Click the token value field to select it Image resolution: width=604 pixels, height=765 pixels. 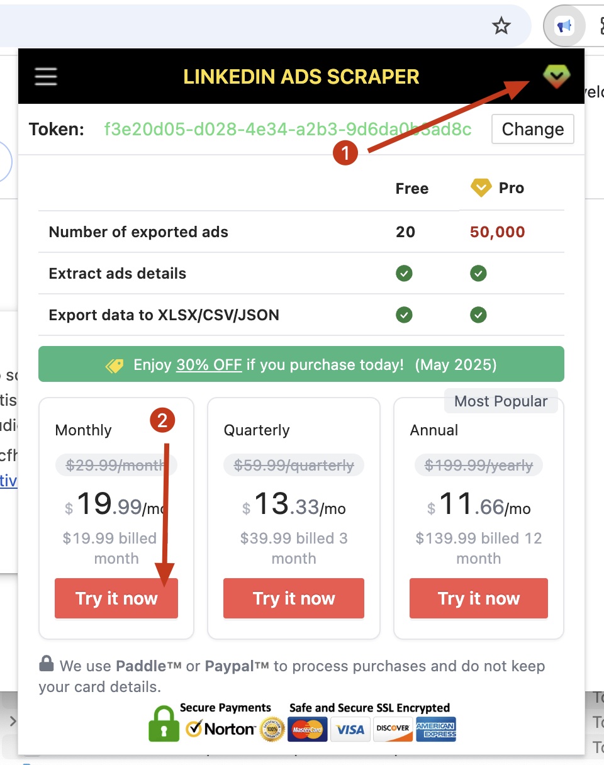click(x=288, y=129)
